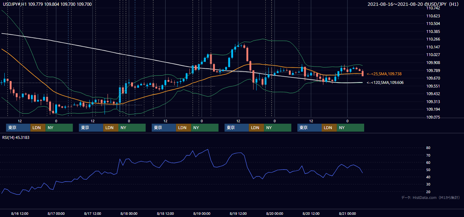Click the 8/18 12:00 time axis label
This screenshot has width=464, height=217.
pos(165,213)
